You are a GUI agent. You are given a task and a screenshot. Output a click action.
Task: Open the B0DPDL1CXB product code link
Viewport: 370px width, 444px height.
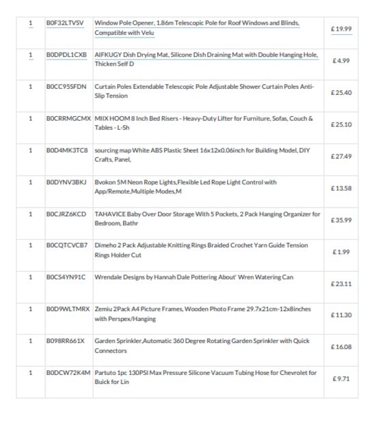(x=66, y=55)
